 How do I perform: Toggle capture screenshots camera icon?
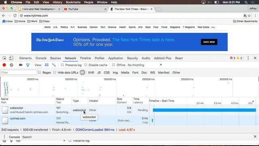21,65
